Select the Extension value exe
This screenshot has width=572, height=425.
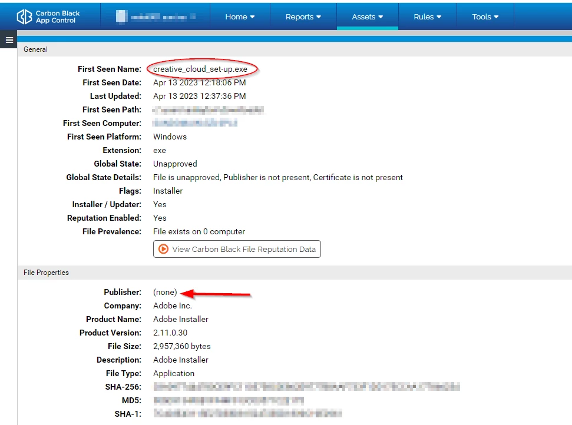point(160,150)
